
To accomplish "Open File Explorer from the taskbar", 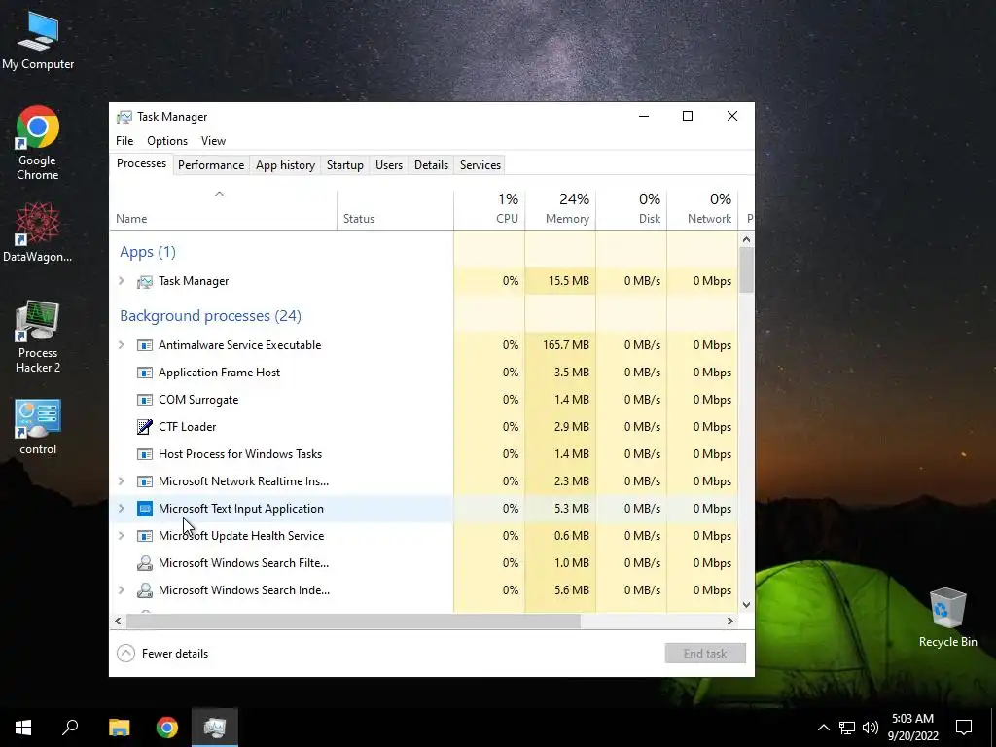I will (119, 728).
